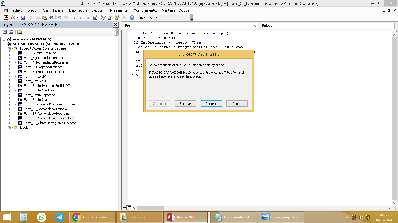The height and width of the screenshot is (223, 398).
Task: Toggle Design Mode toolbar icon
Action: click(95, 18)
